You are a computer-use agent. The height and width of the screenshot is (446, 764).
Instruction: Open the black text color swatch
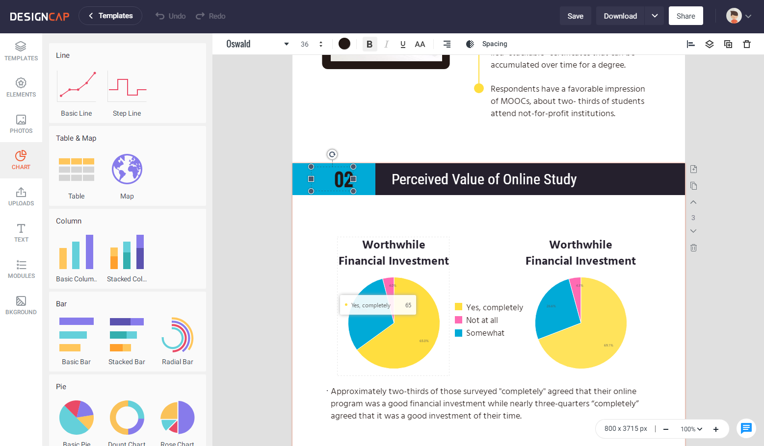click(x=344, y=44)
